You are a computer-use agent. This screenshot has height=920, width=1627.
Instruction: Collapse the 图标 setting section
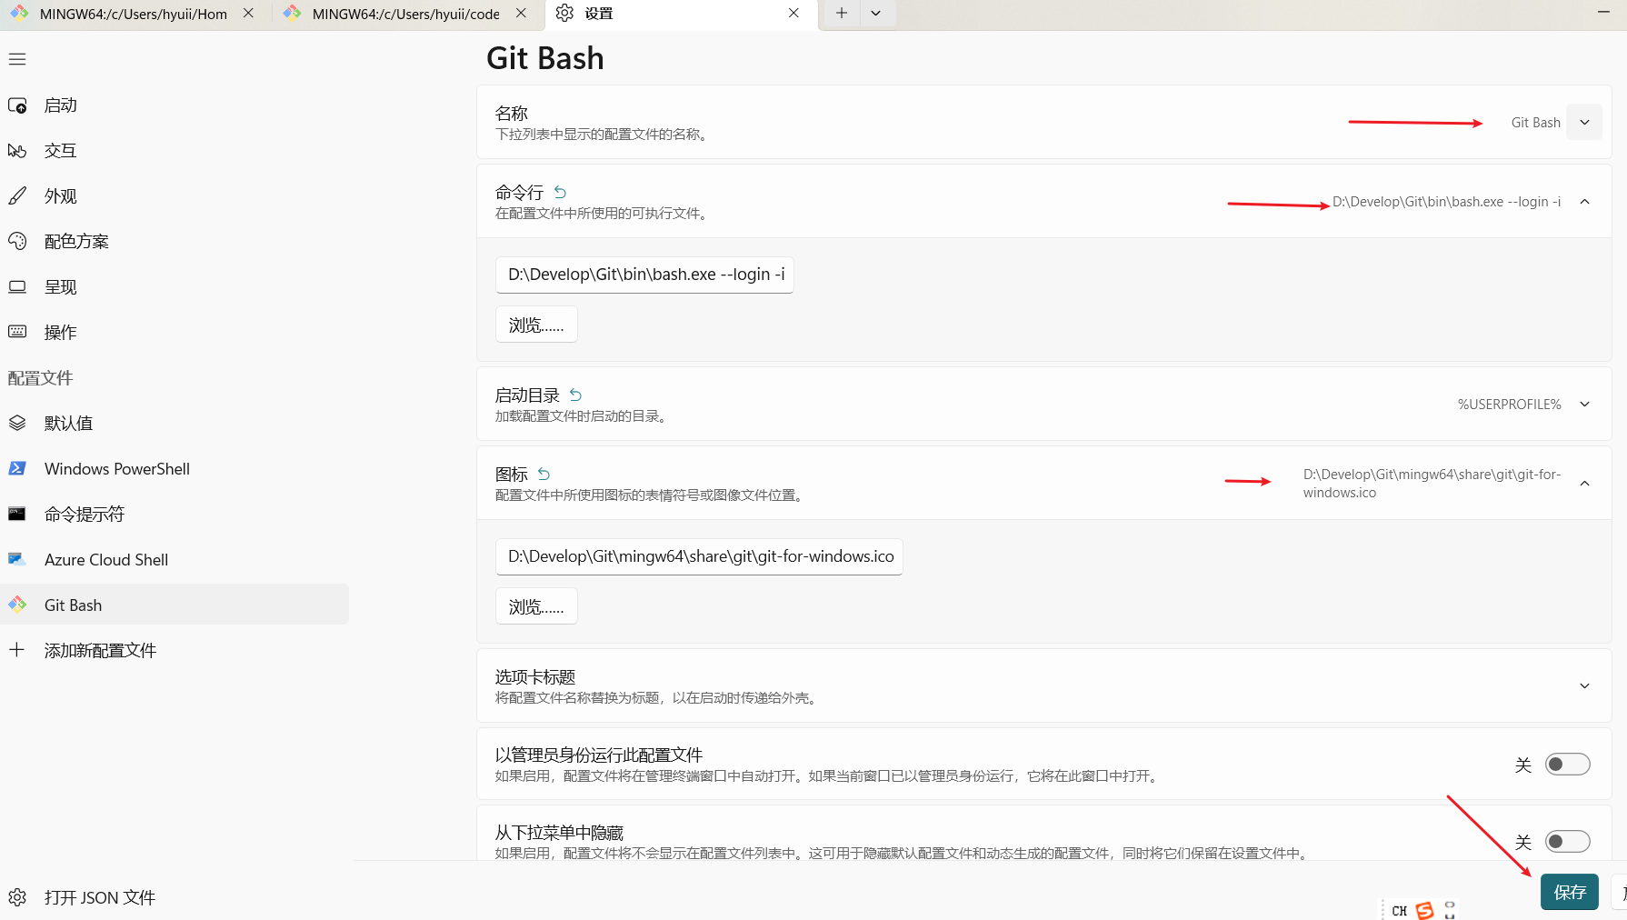pos(1584,484)
